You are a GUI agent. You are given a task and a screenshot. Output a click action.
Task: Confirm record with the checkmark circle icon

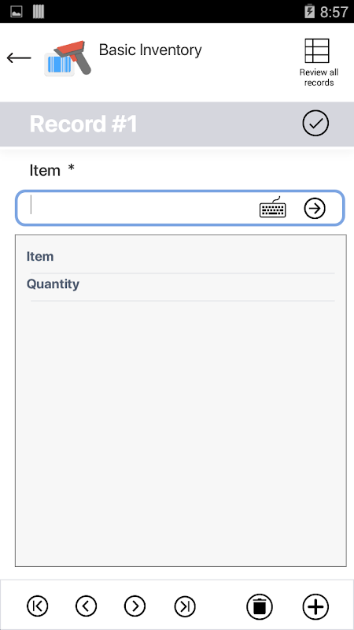315,124
